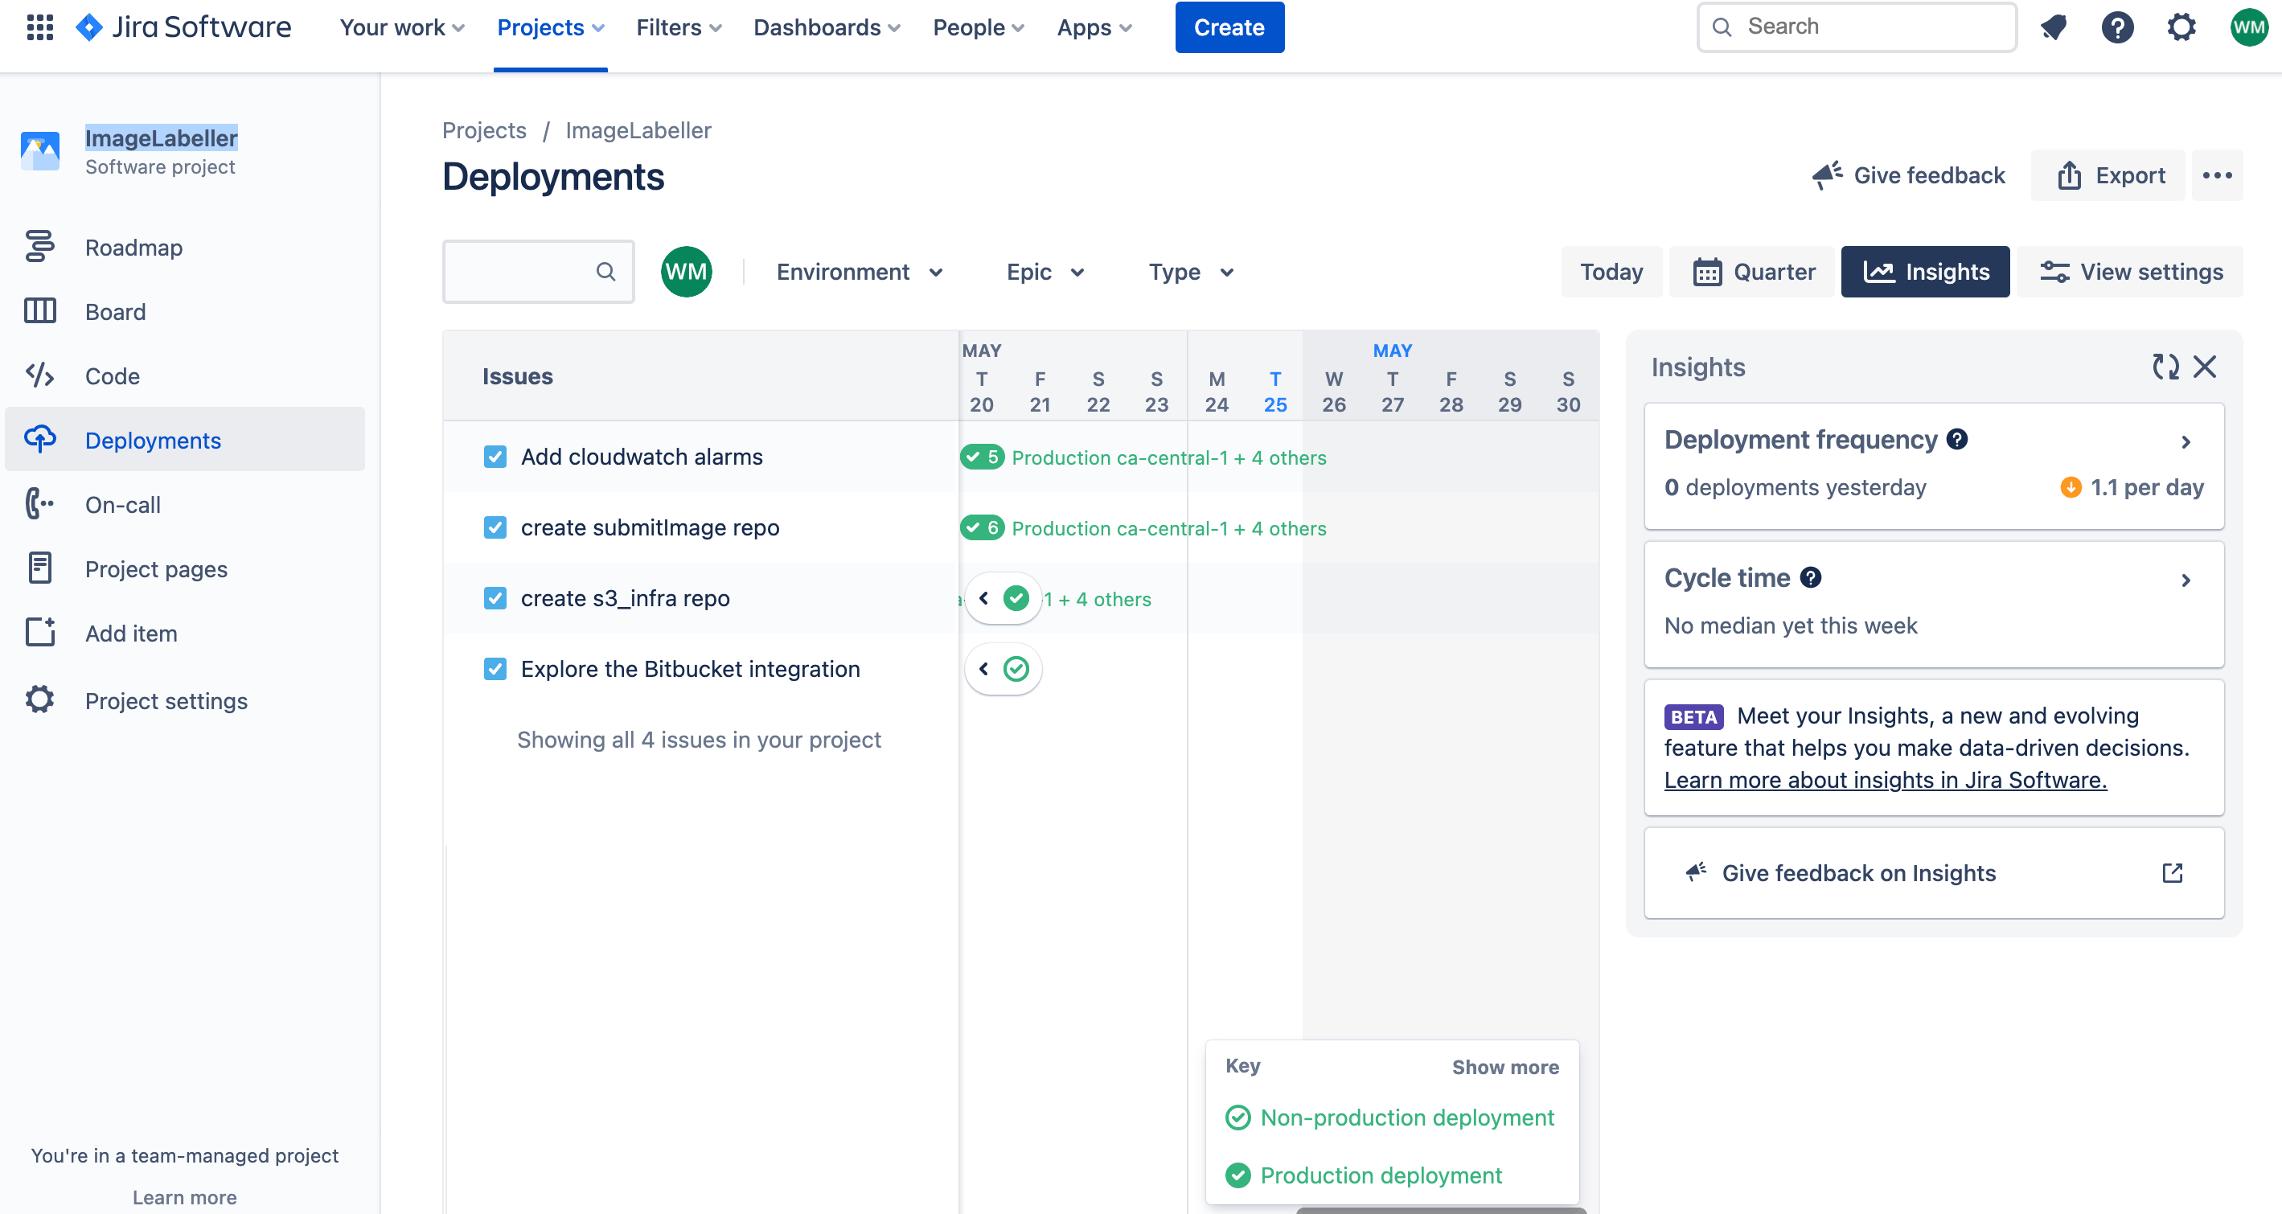Toggle checkbox for create submitImage repo

(495, 527)
